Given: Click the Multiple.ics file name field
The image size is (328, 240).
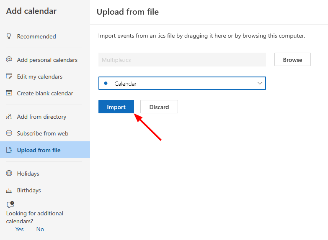Looking at the screenshot, I should tap(182, 60).
